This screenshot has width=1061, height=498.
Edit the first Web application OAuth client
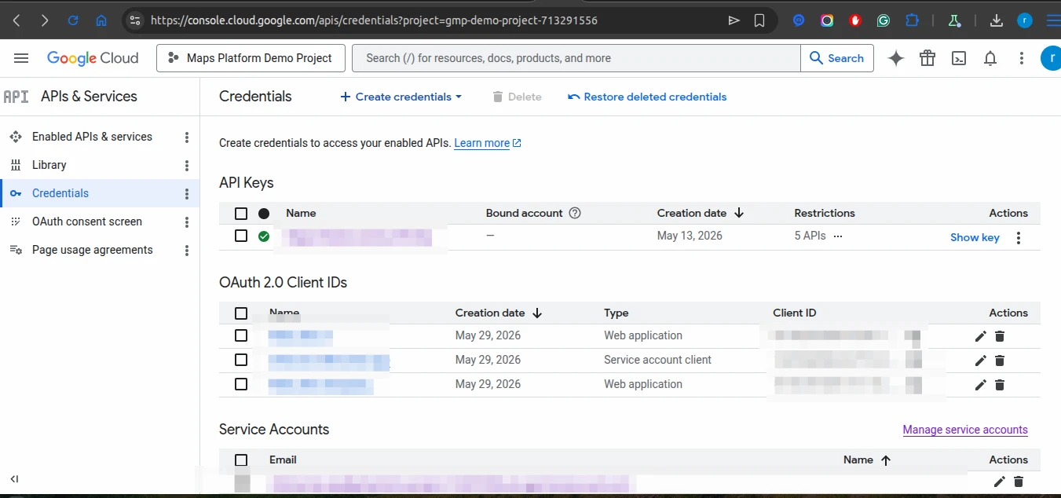pos(980,336)
